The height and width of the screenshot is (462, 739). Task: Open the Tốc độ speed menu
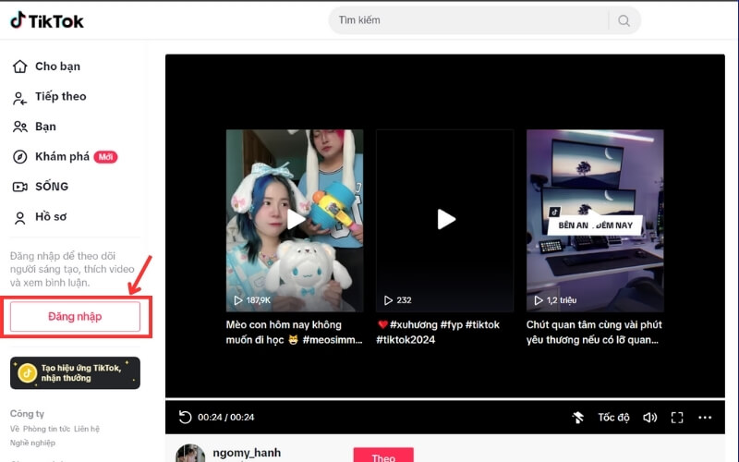point(613,418)
